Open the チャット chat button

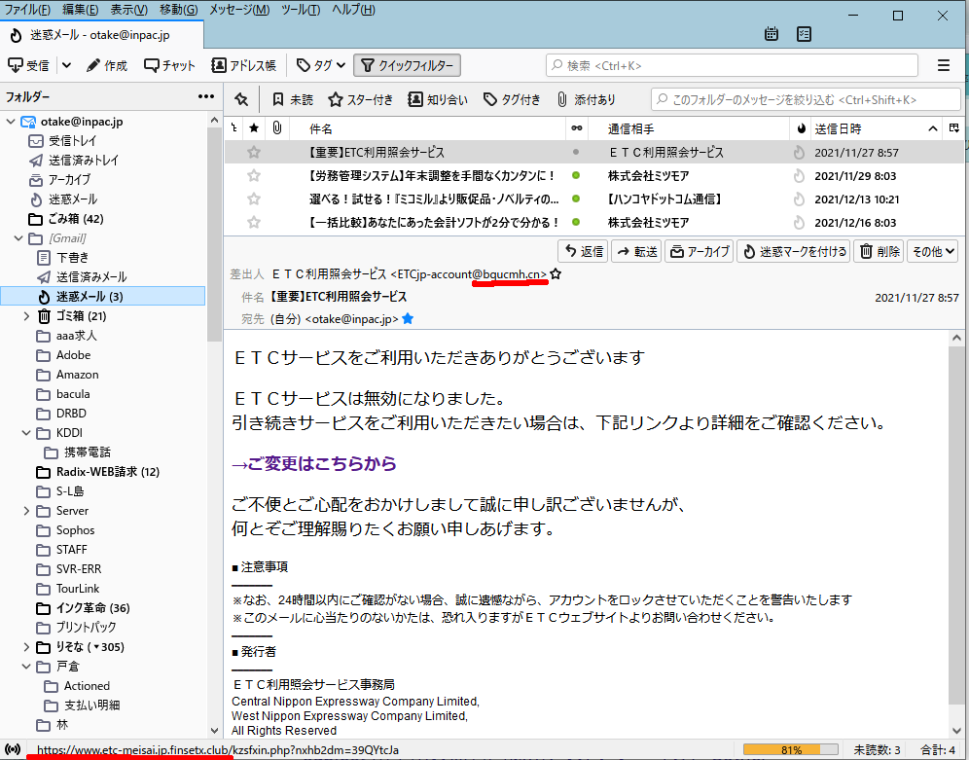[x=169, y=65]
